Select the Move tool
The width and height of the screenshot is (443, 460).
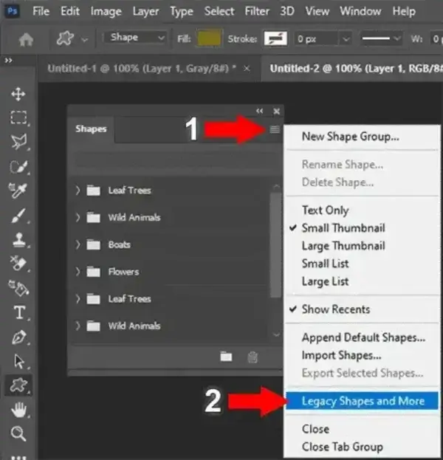[x=18, y=95]
